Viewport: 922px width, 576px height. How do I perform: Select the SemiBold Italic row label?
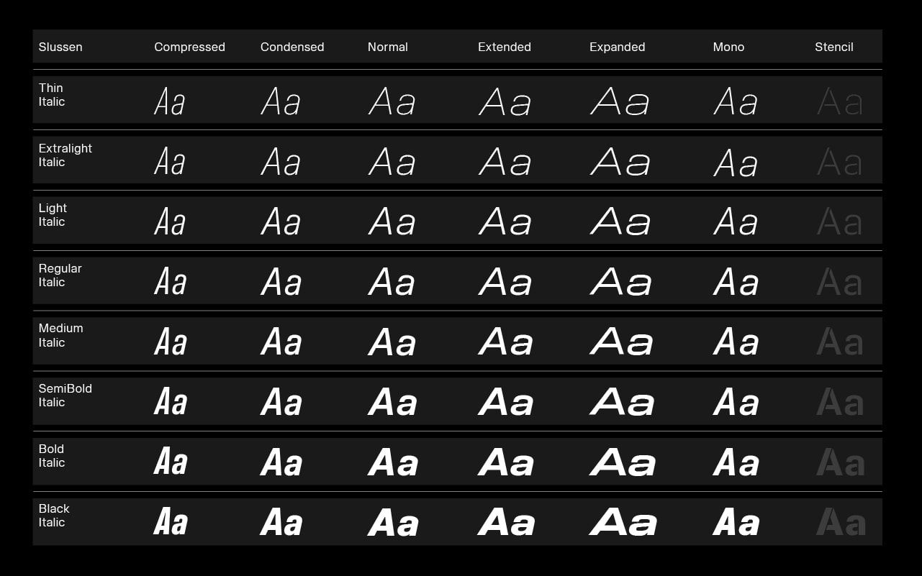coord(65,396)
